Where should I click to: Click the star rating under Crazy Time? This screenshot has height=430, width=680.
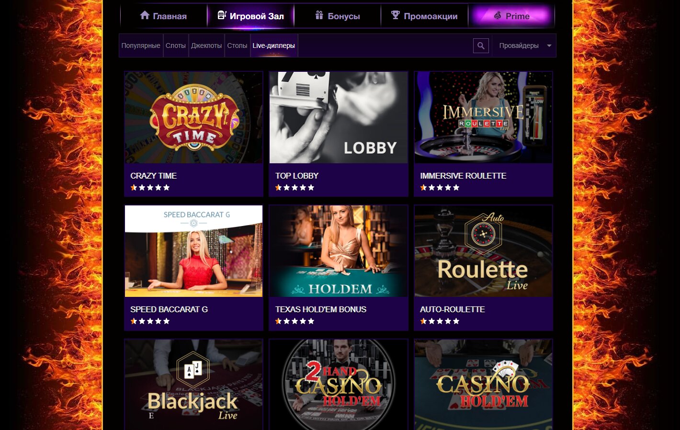click(150, 188)
